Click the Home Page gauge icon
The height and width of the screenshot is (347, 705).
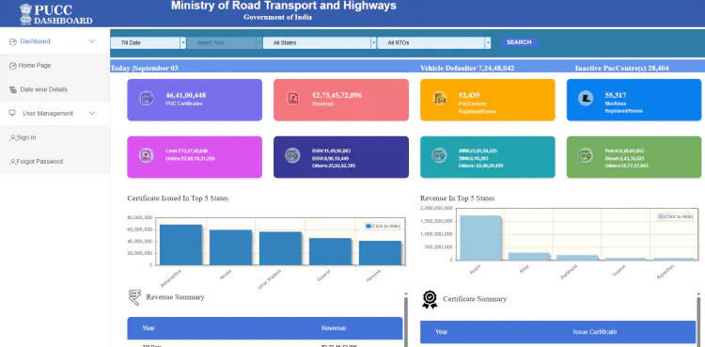12,66
